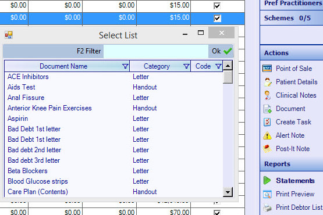Image resolution: width=323 pixels, height=215 pixels.
Task: Open Document Name column filter dropdown
Action: tap(125, 66)
